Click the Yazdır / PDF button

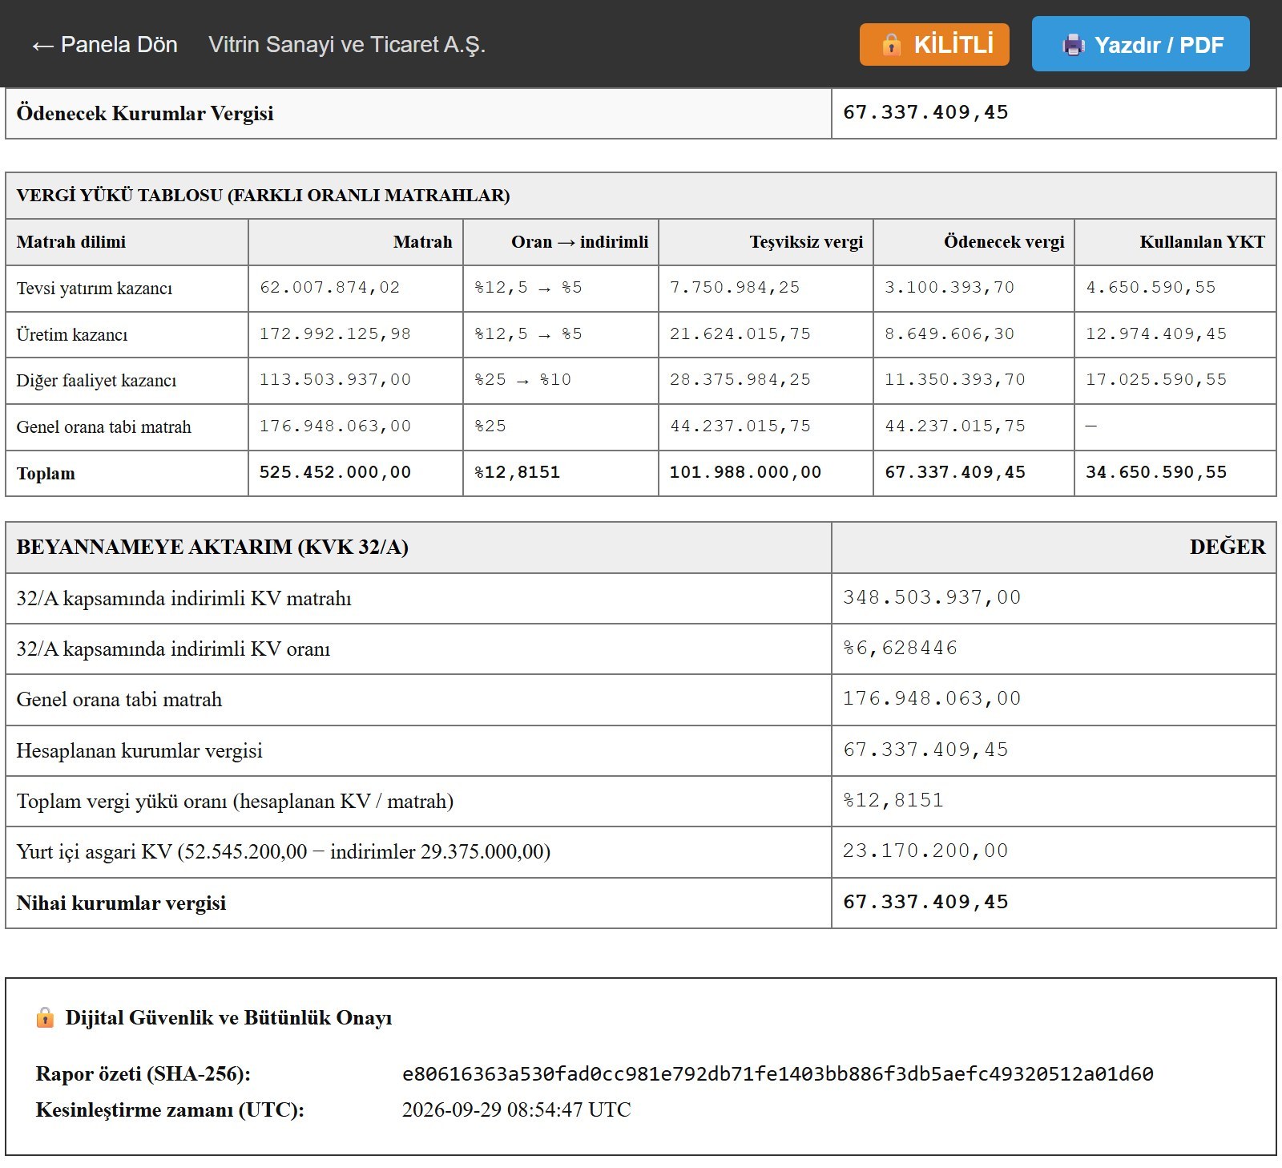point(1141,44)
